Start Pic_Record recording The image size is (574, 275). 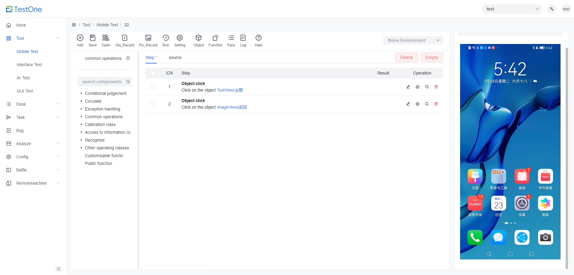[148, 41]
